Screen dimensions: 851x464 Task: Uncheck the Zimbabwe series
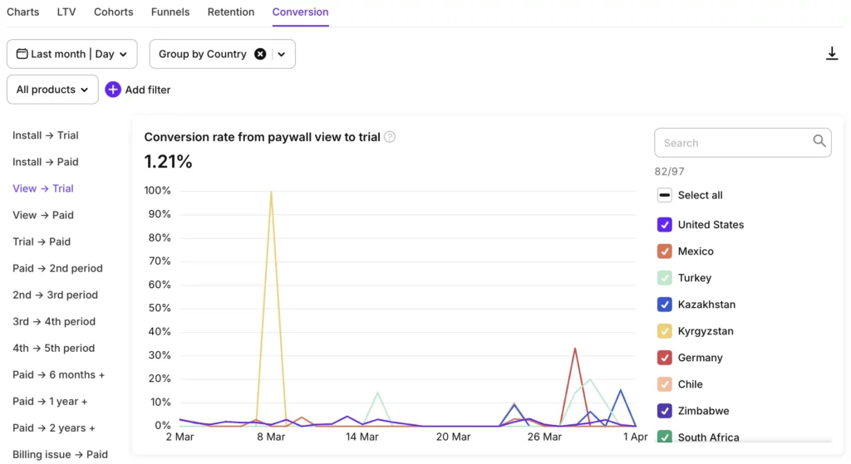pyautogui.click(x=664, y=410)
